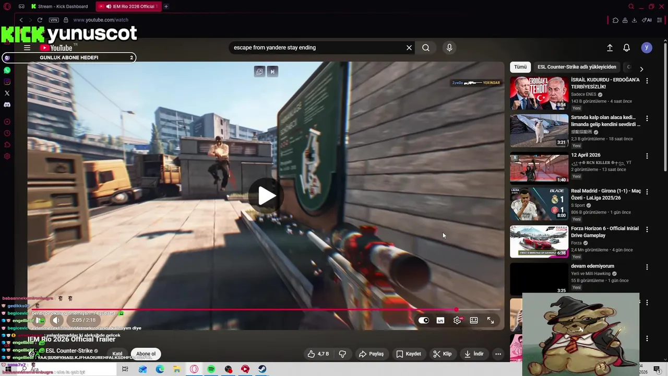Viewport: 668px width, 376px height.
Task: Open options for the Sırtında kalp olan alaca kedi video
Action: 647,119
